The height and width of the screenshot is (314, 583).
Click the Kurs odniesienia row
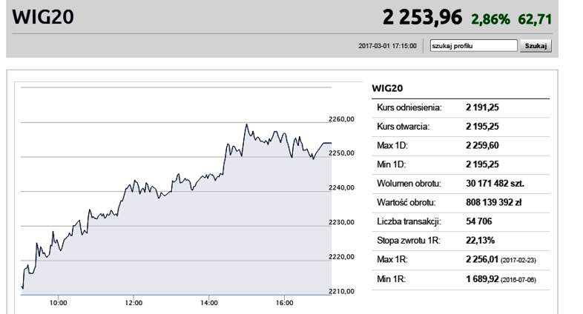click(461, 108)
